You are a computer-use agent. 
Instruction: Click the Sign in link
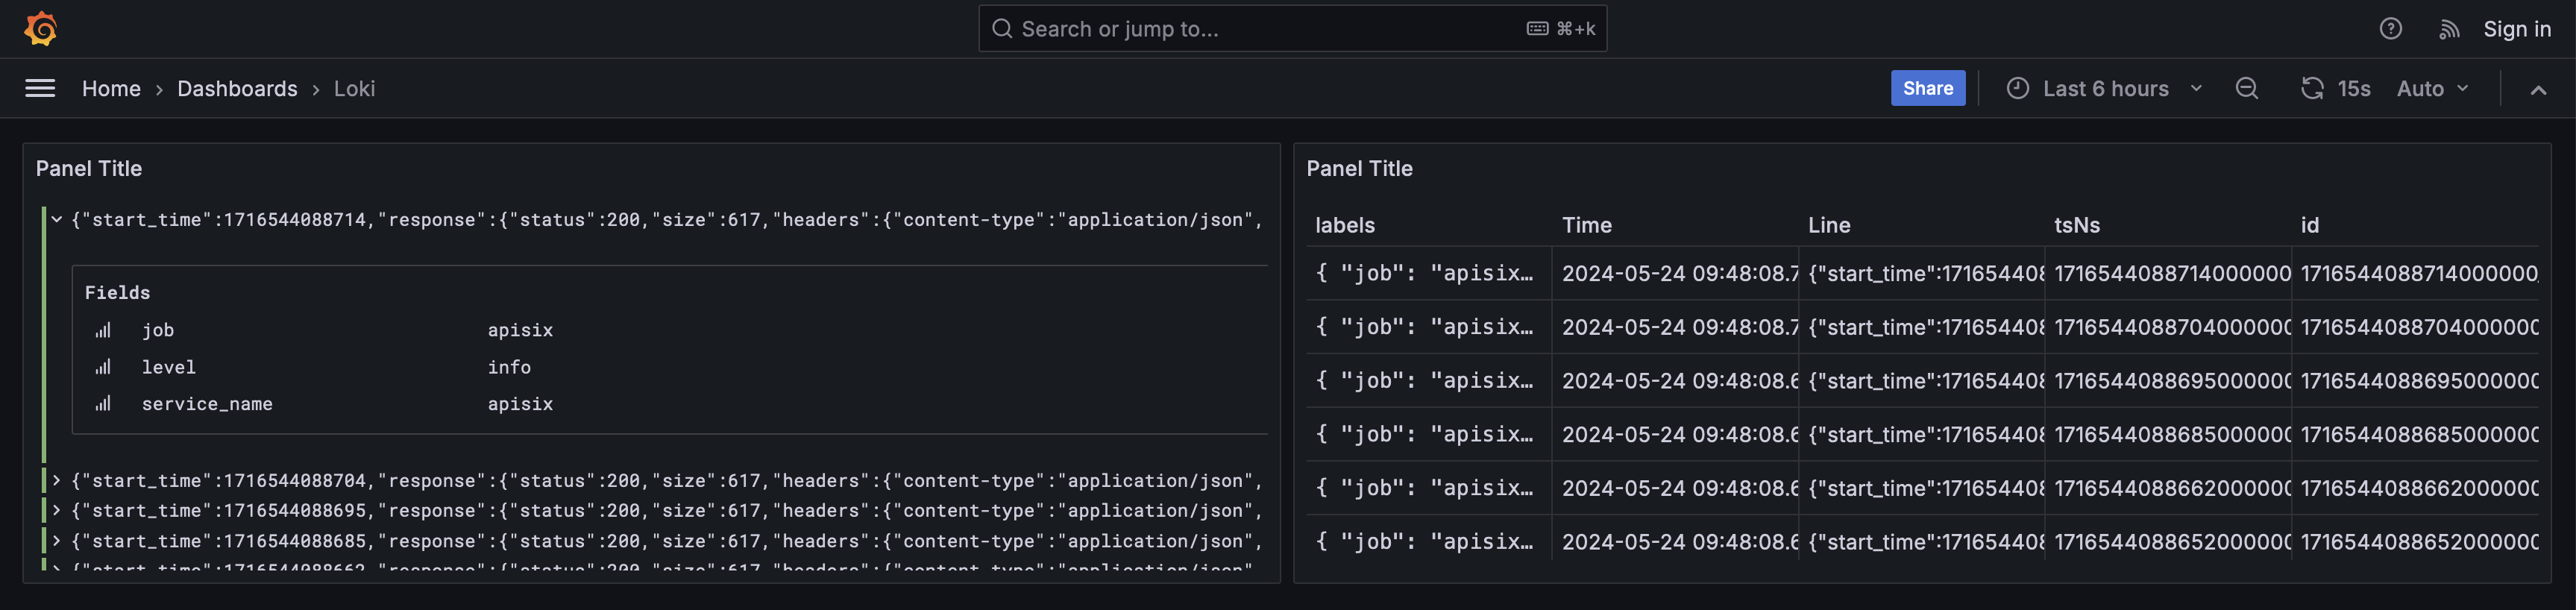[2516, 29]
